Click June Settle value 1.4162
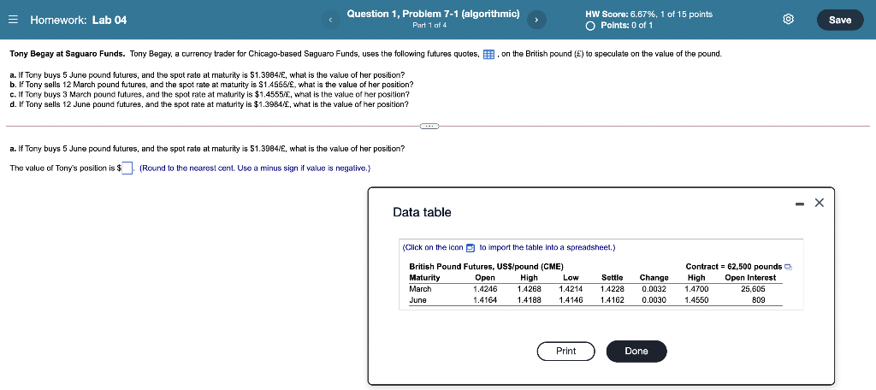The height and width of the screenshot is (390, 876). pyautogui.click(x=612, y=300)
